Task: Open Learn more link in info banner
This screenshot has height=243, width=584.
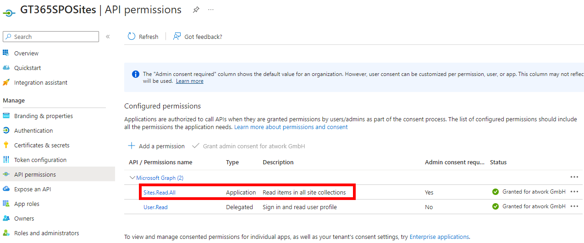Action: (x=189, y=81)
